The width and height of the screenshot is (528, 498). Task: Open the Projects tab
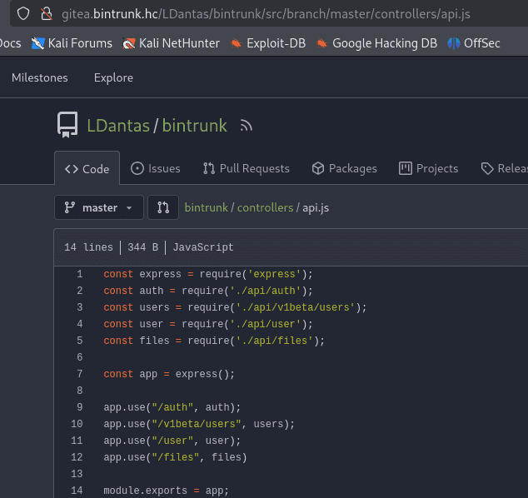tap(429, 168)
